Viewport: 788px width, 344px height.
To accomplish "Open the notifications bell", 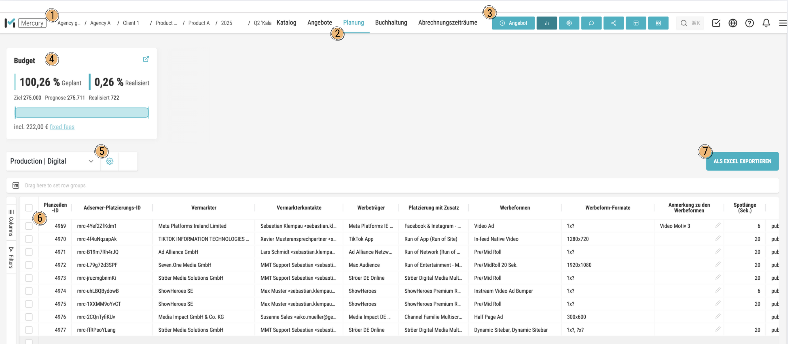I will pos(766,23).
